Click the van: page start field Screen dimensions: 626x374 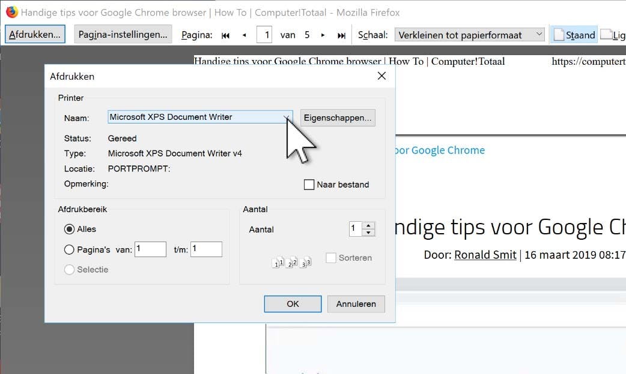151,249
